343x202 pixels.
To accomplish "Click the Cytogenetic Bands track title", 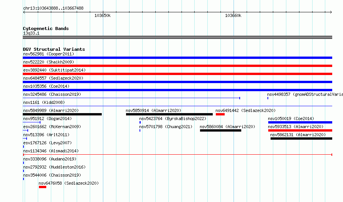I will tap(46, 28).
